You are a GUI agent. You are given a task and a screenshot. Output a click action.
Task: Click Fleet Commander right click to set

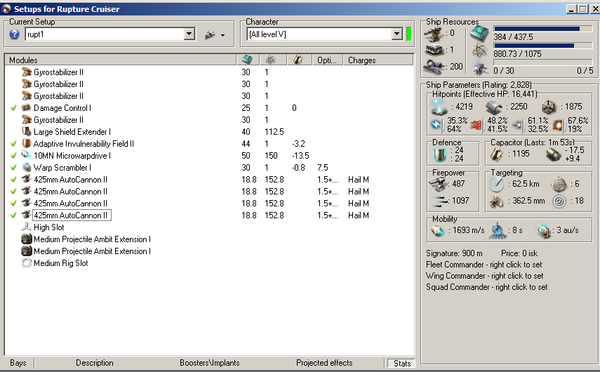click(x=484, y=265)
